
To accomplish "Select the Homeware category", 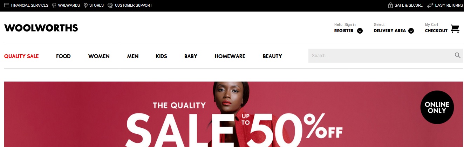I will pos(230,56).
